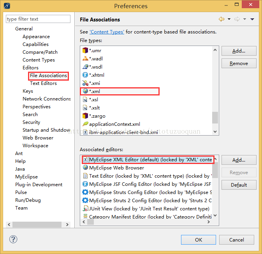This screenshot has height=254, width=262.
Task: Open the back history dropdown arrow
Action: point(229,19)
